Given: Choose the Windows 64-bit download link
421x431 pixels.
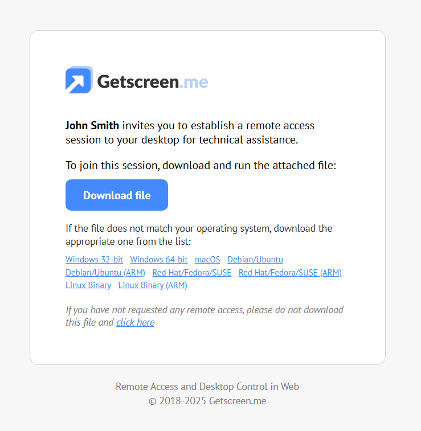Looking at the screenshot, I should pos(158,260).
